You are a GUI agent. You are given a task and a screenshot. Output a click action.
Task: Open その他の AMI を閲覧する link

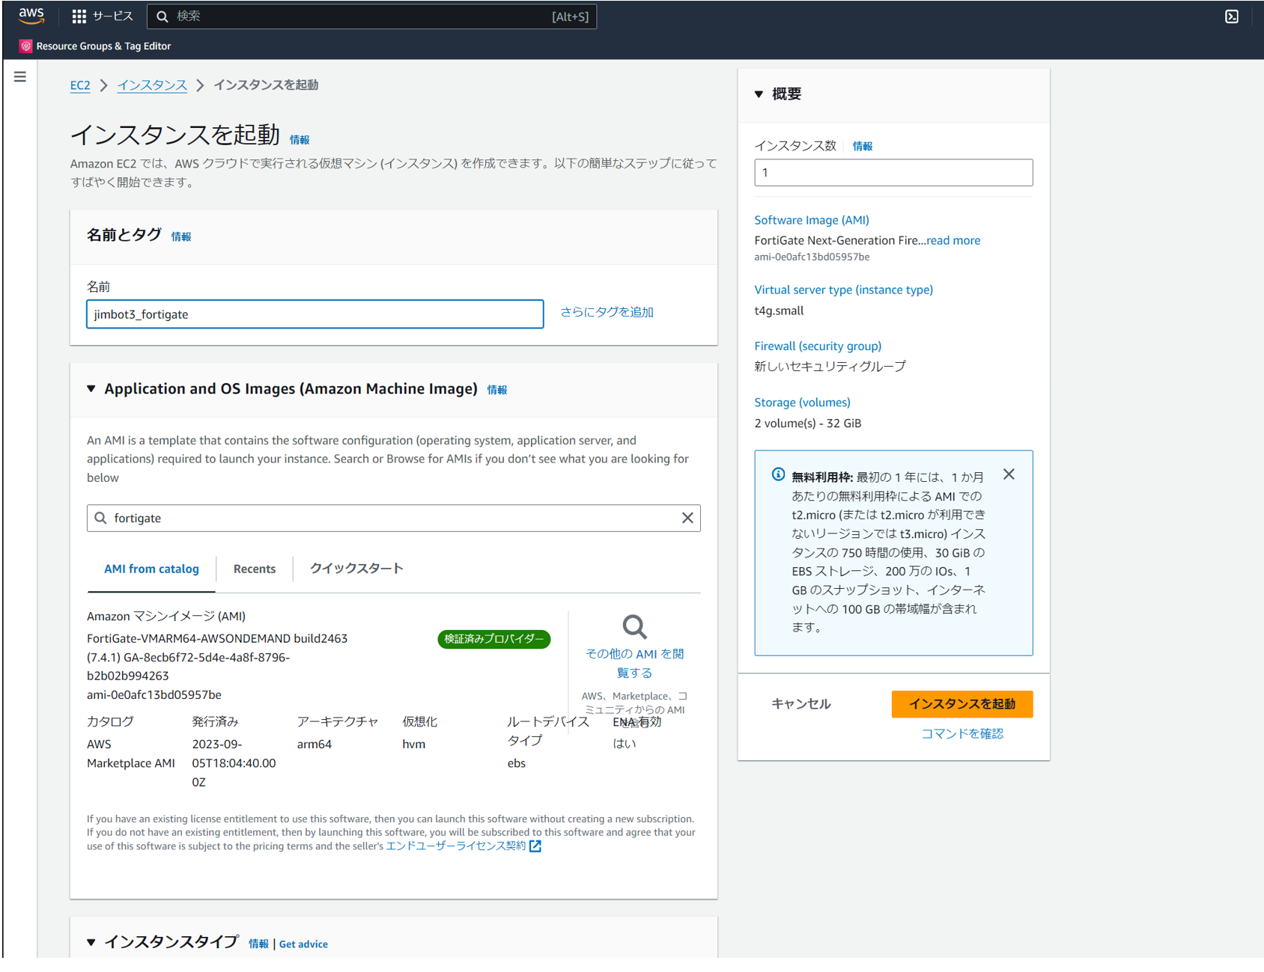pyautogui.click(x=634, y=663)
